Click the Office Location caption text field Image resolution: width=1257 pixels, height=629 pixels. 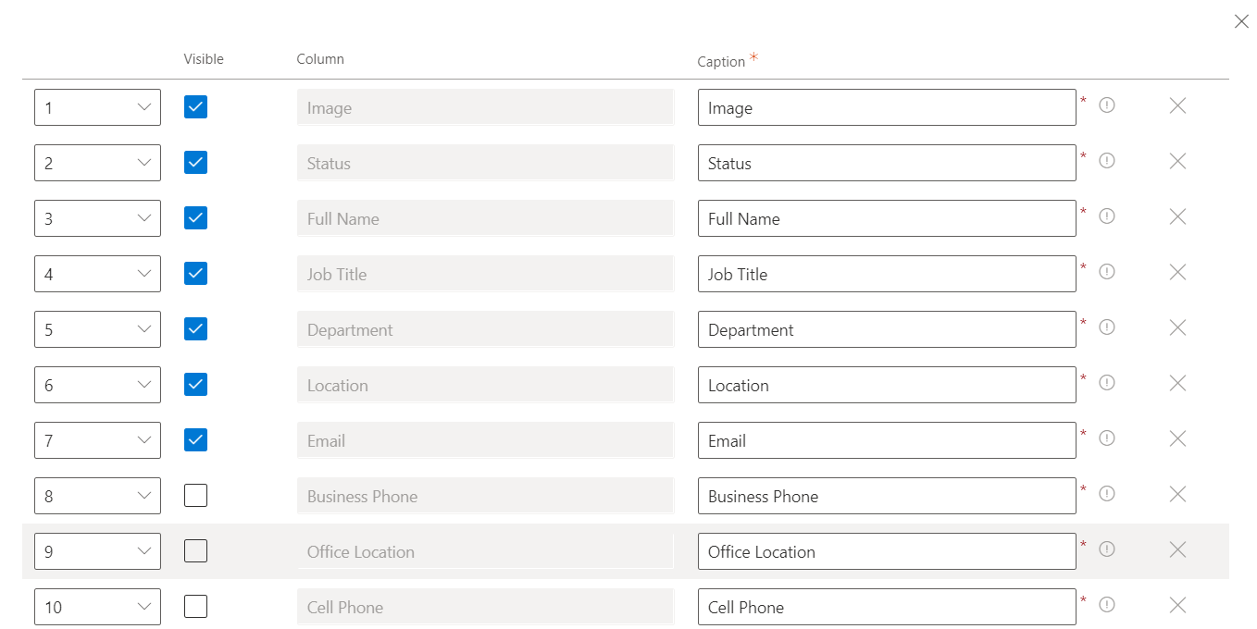(887, 551)
